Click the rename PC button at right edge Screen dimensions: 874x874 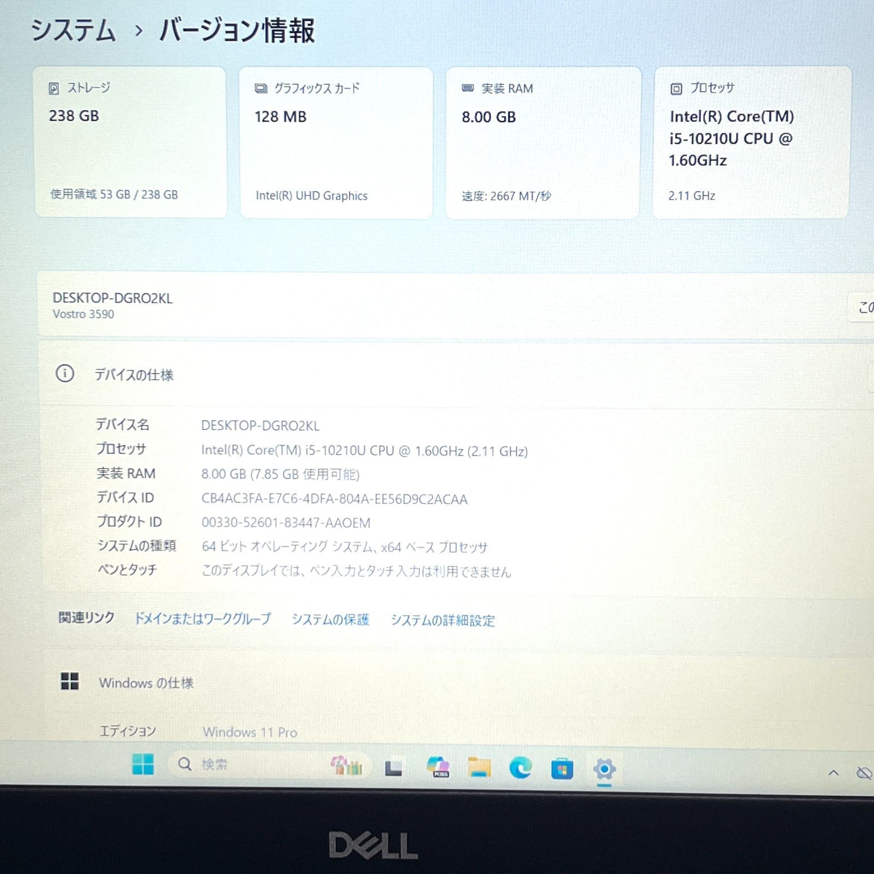(861, 308)
